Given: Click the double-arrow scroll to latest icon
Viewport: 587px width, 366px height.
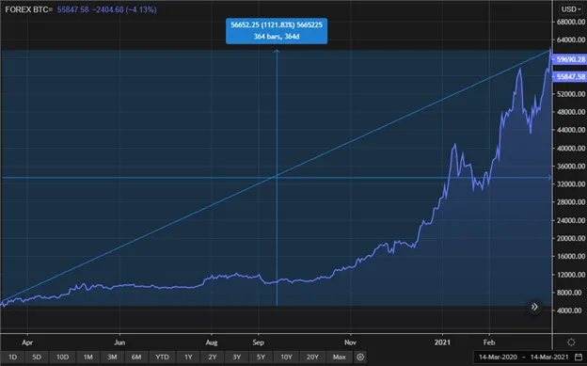Looking at the screenshot, I should (x=534, y=307).
